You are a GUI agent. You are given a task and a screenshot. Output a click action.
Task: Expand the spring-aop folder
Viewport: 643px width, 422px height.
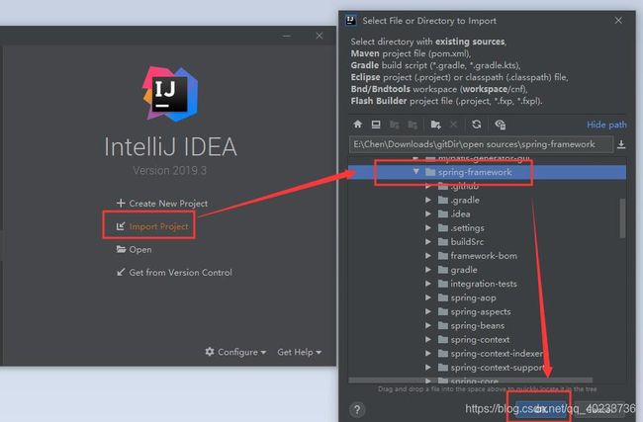coord(428,297)
